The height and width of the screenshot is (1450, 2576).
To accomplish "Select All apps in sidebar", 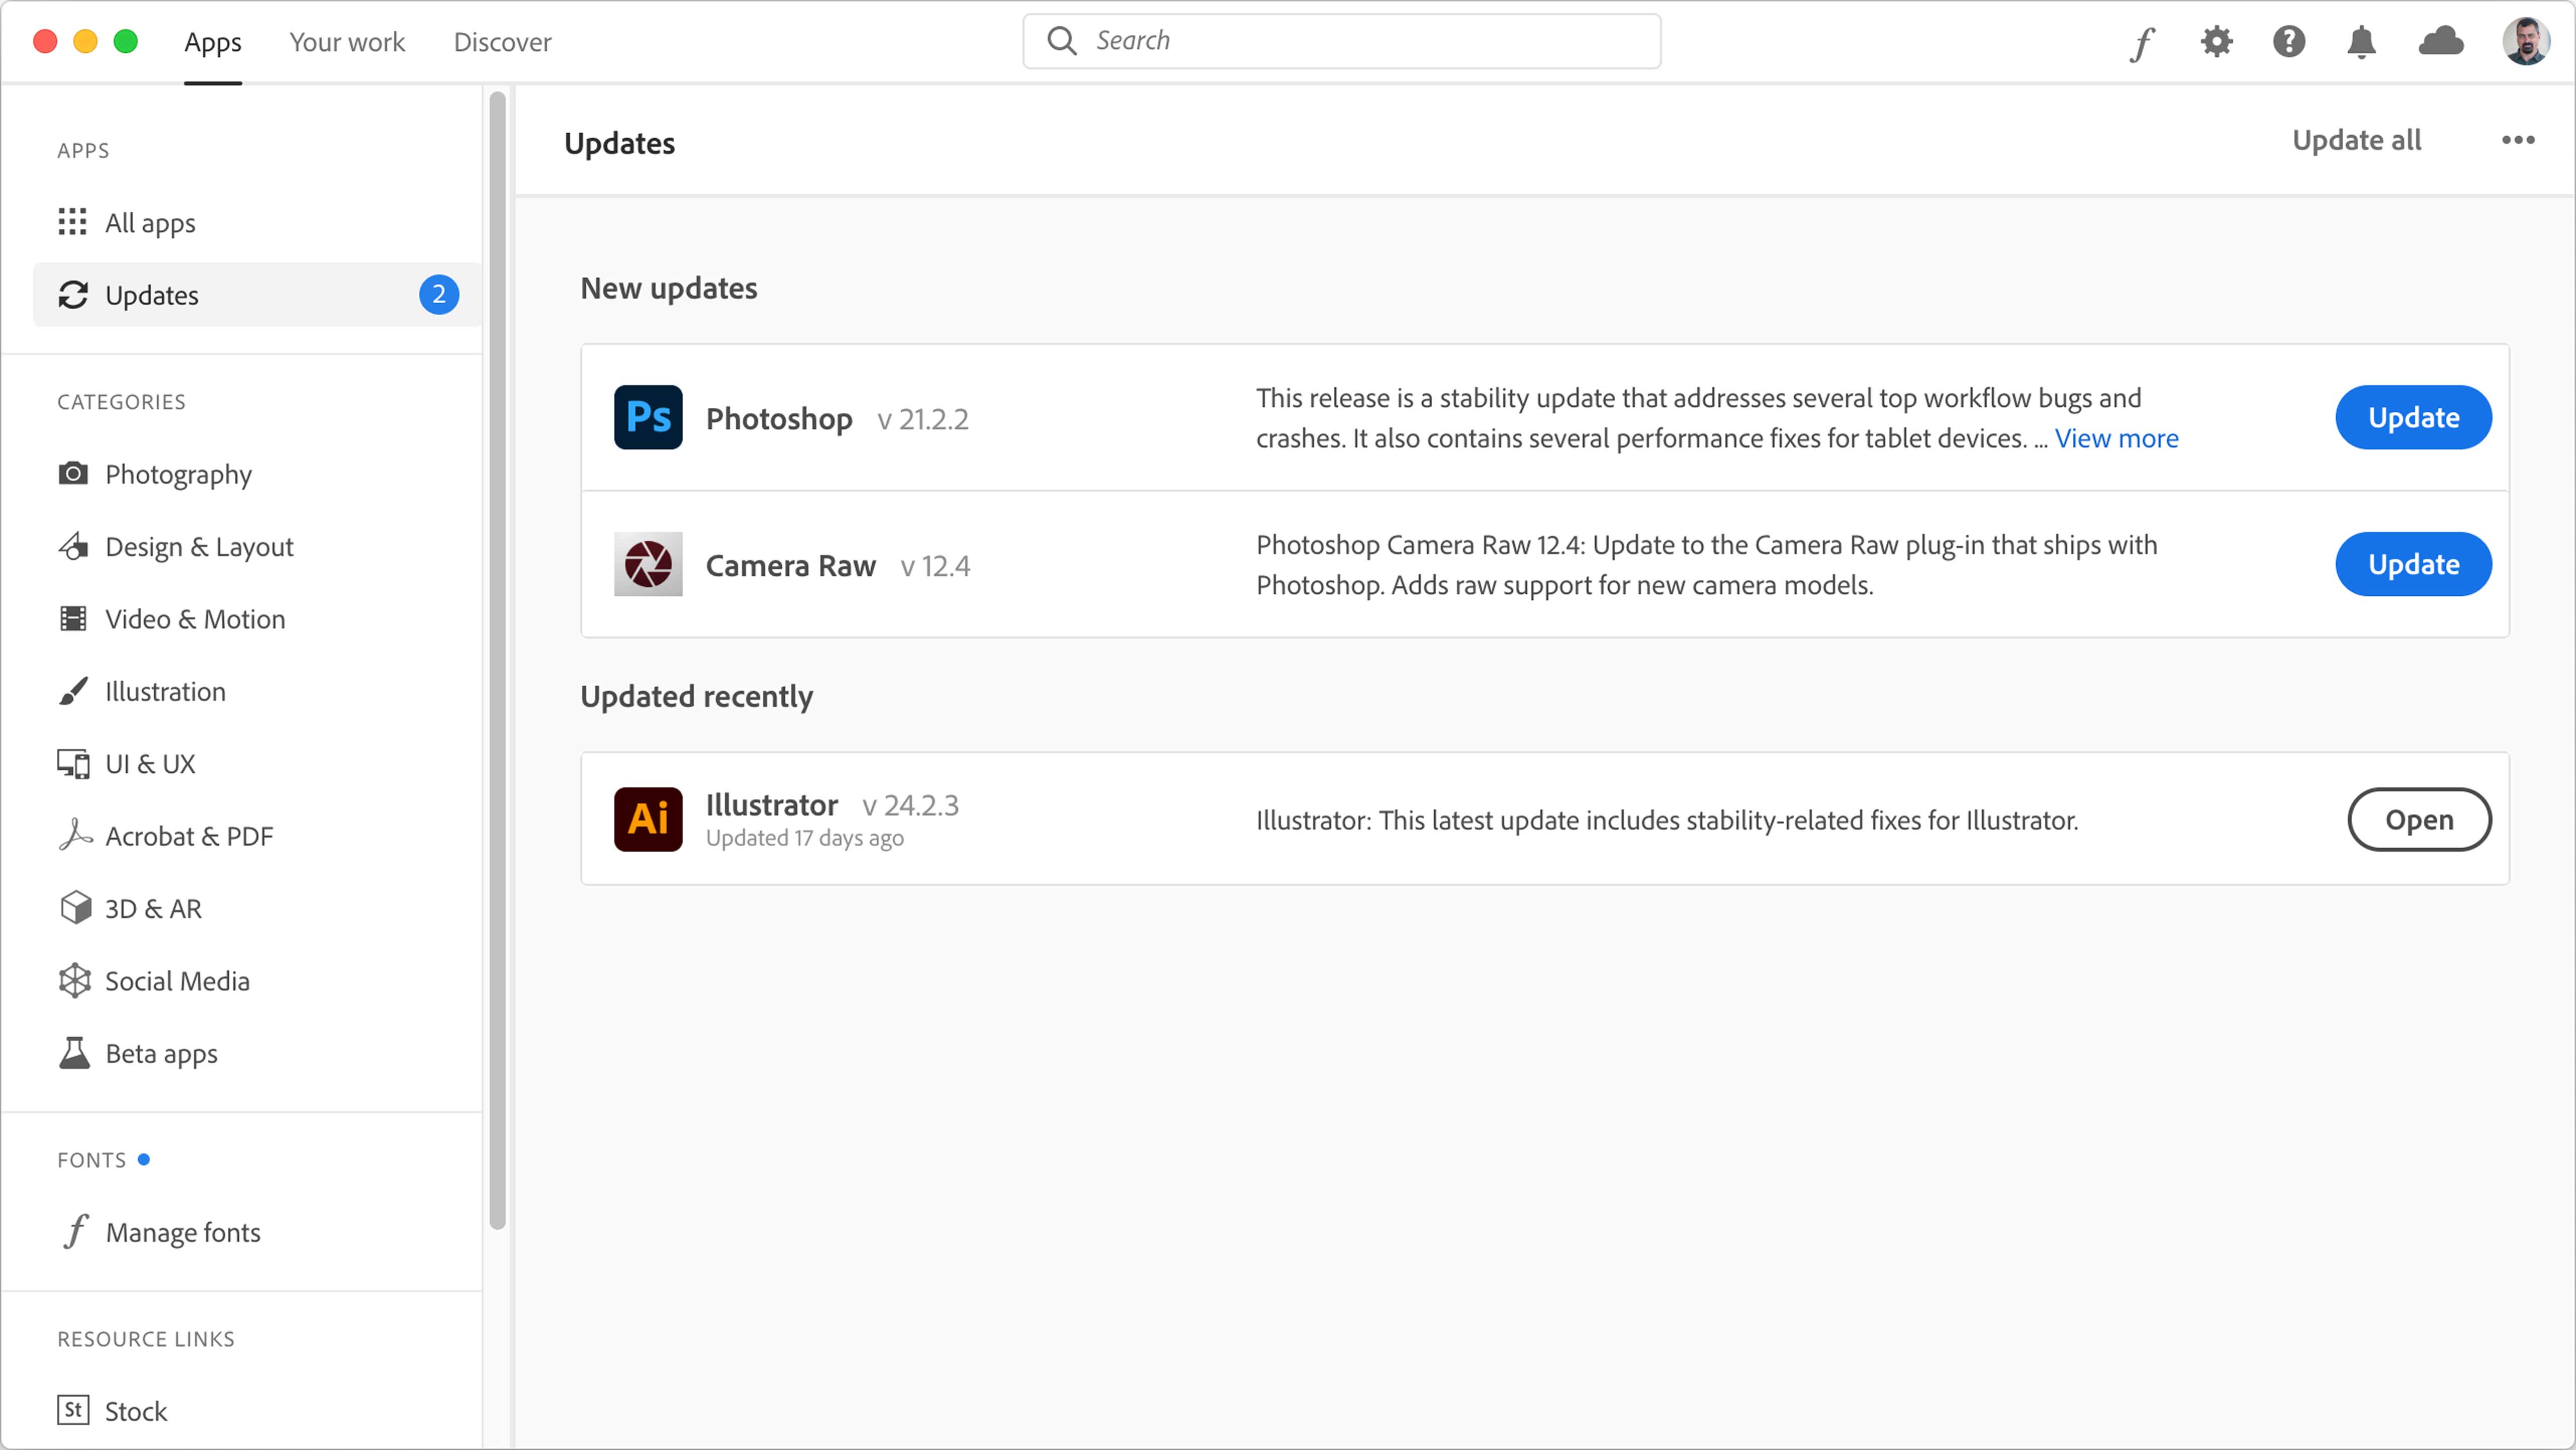I will tap(258, 222).
